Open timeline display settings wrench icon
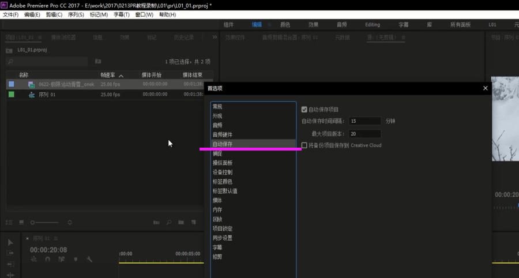The width and height of the screenshot is (519, 278). click(89, 260)
